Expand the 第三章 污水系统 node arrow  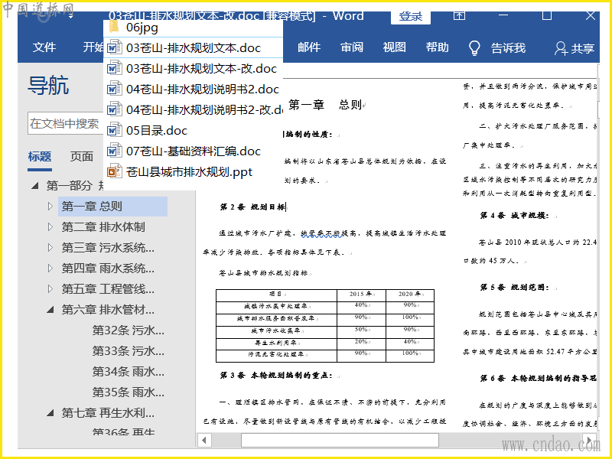click(50, 247)
